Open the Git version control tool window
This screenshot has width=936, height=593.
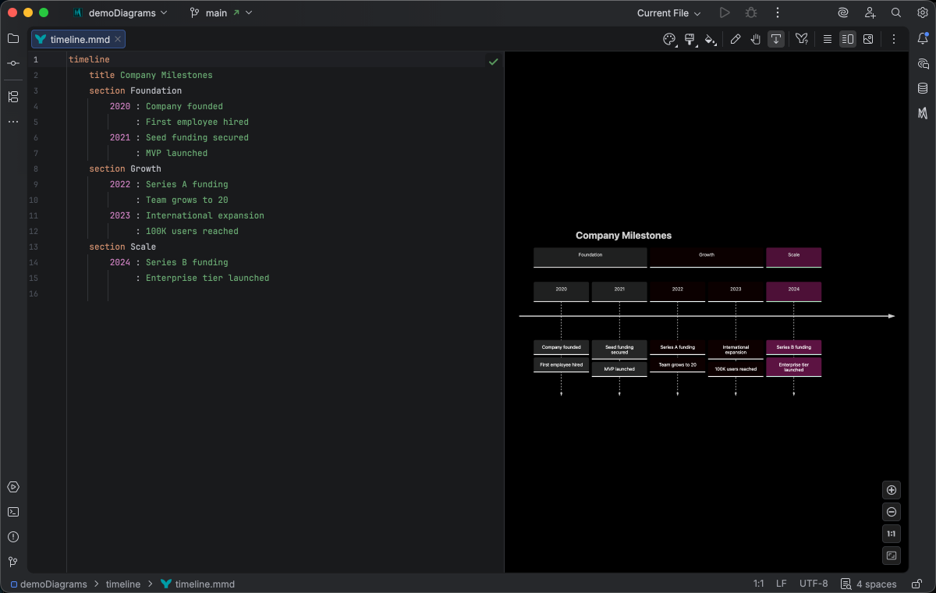coord(13,562)
